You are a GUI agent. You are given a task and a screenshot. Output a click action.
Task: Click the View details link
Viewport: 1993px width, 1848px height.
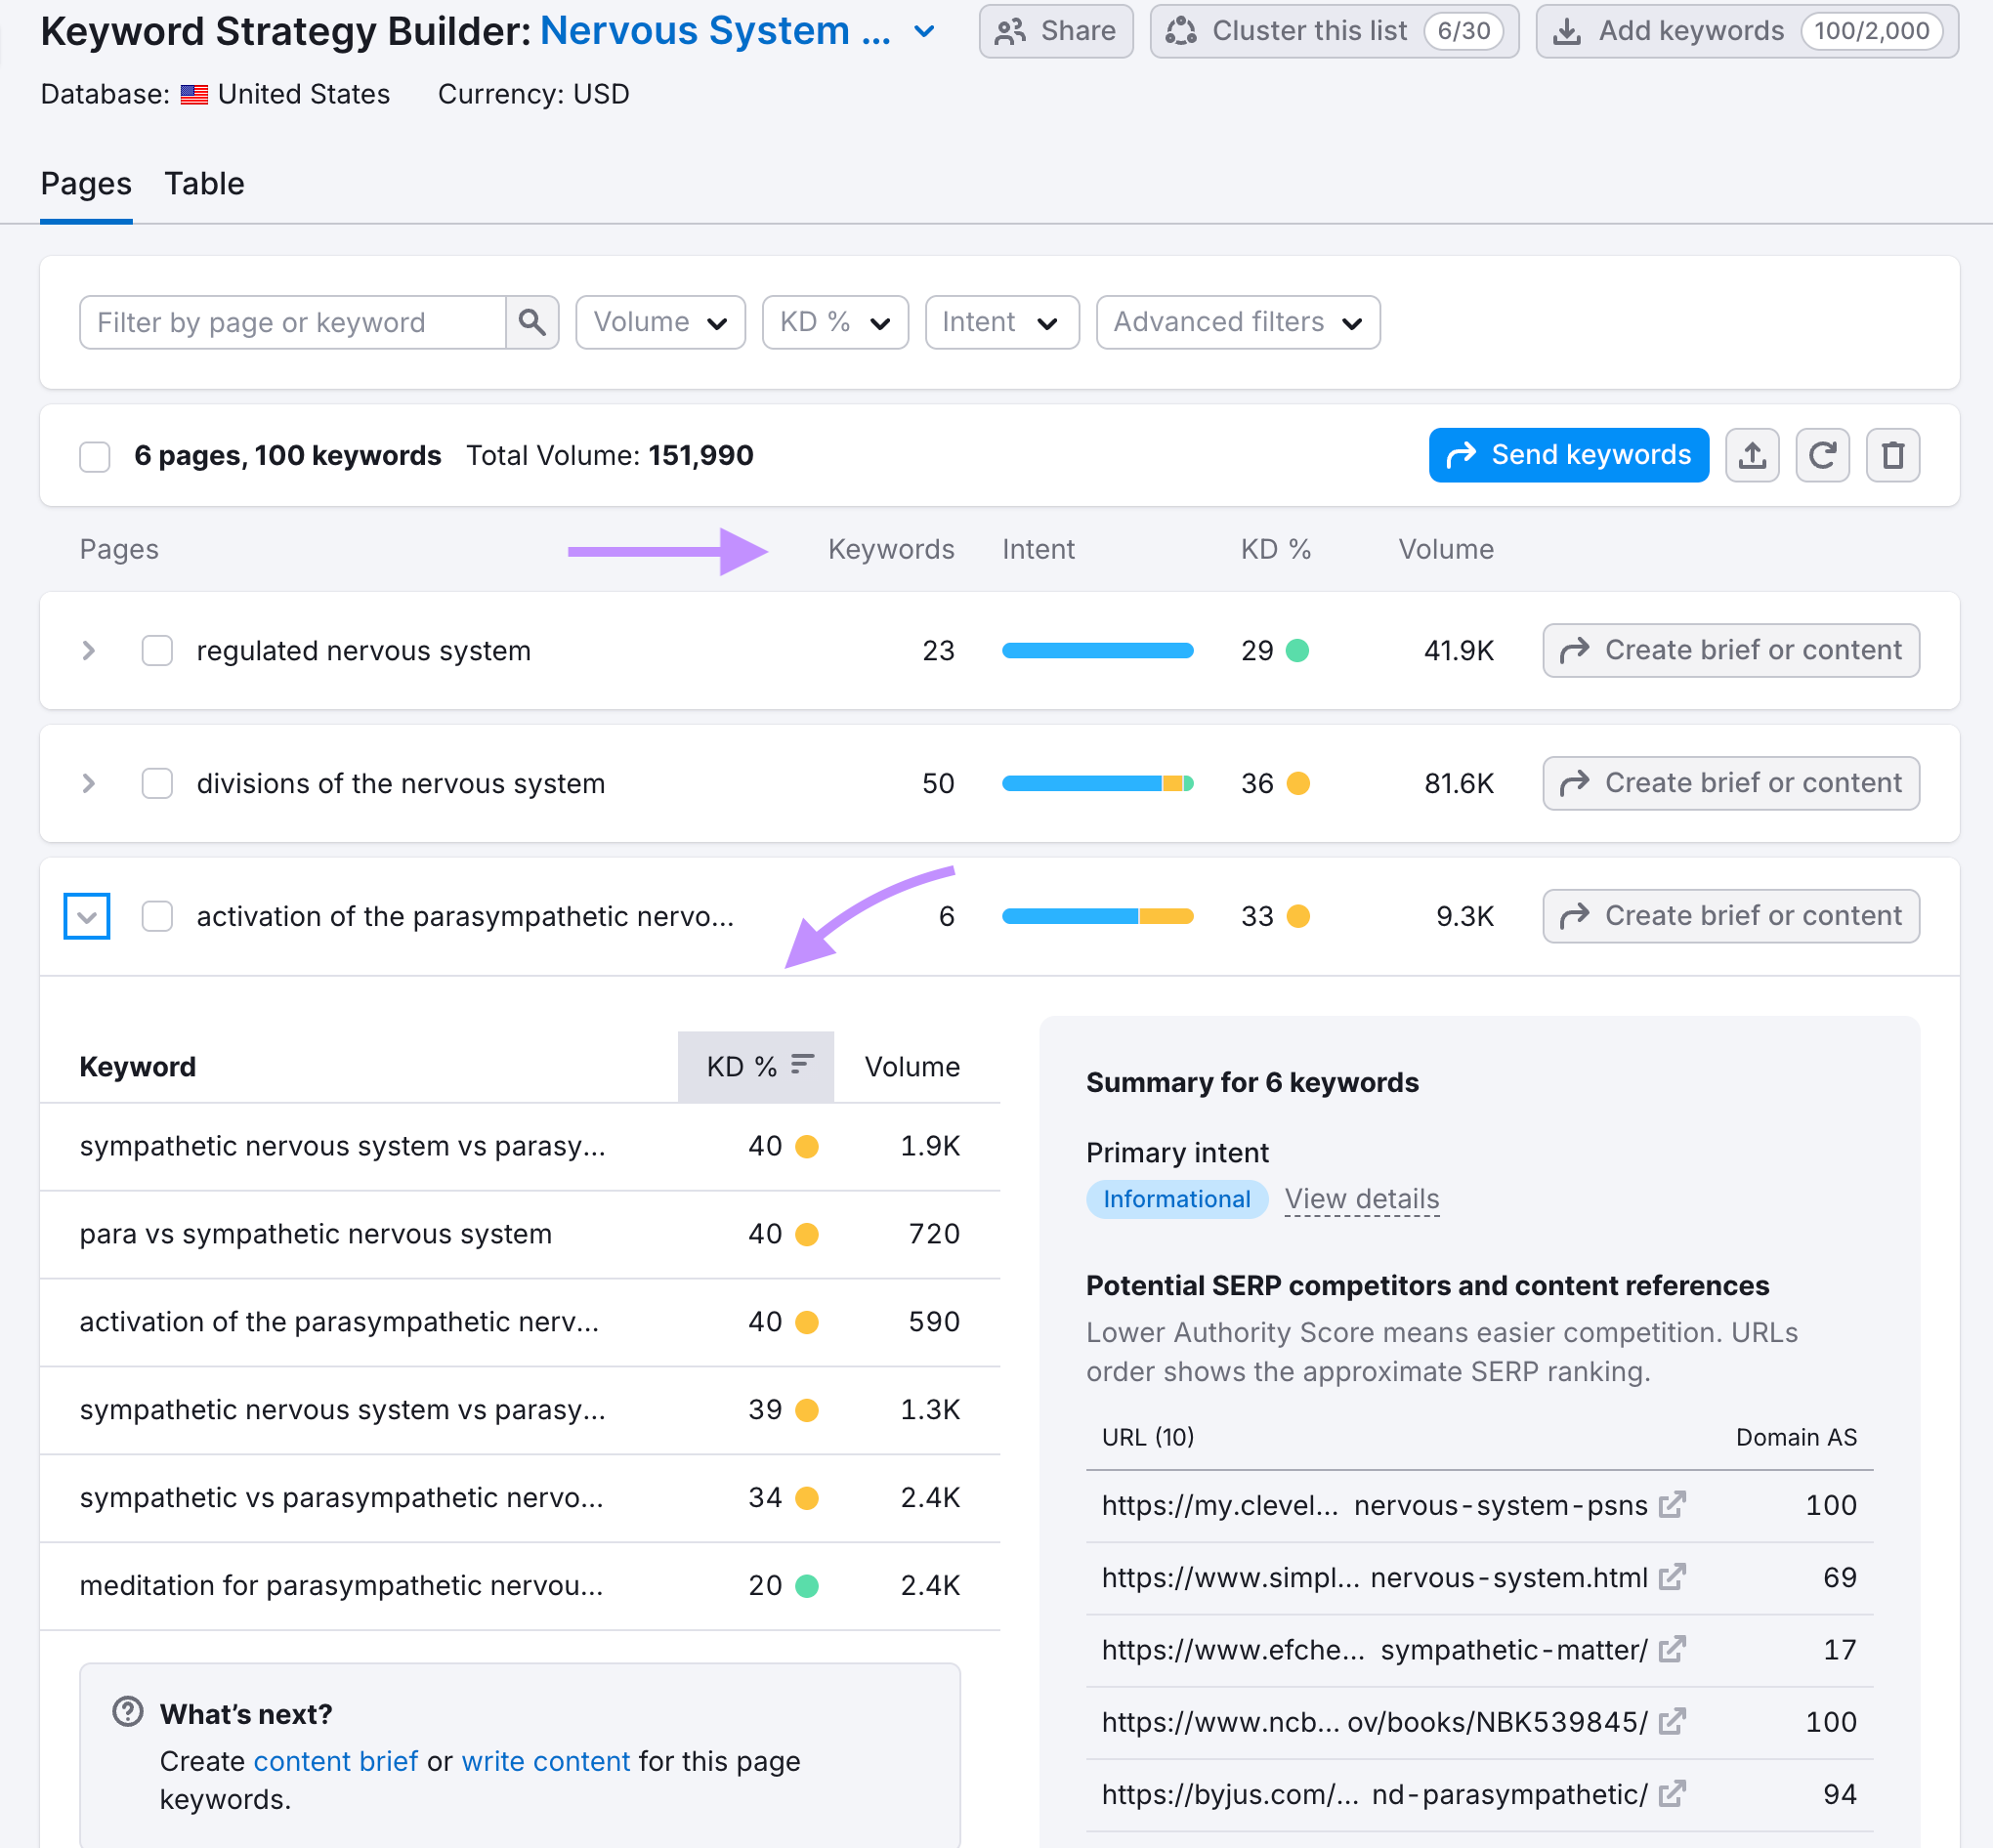pos(1361,1198)
